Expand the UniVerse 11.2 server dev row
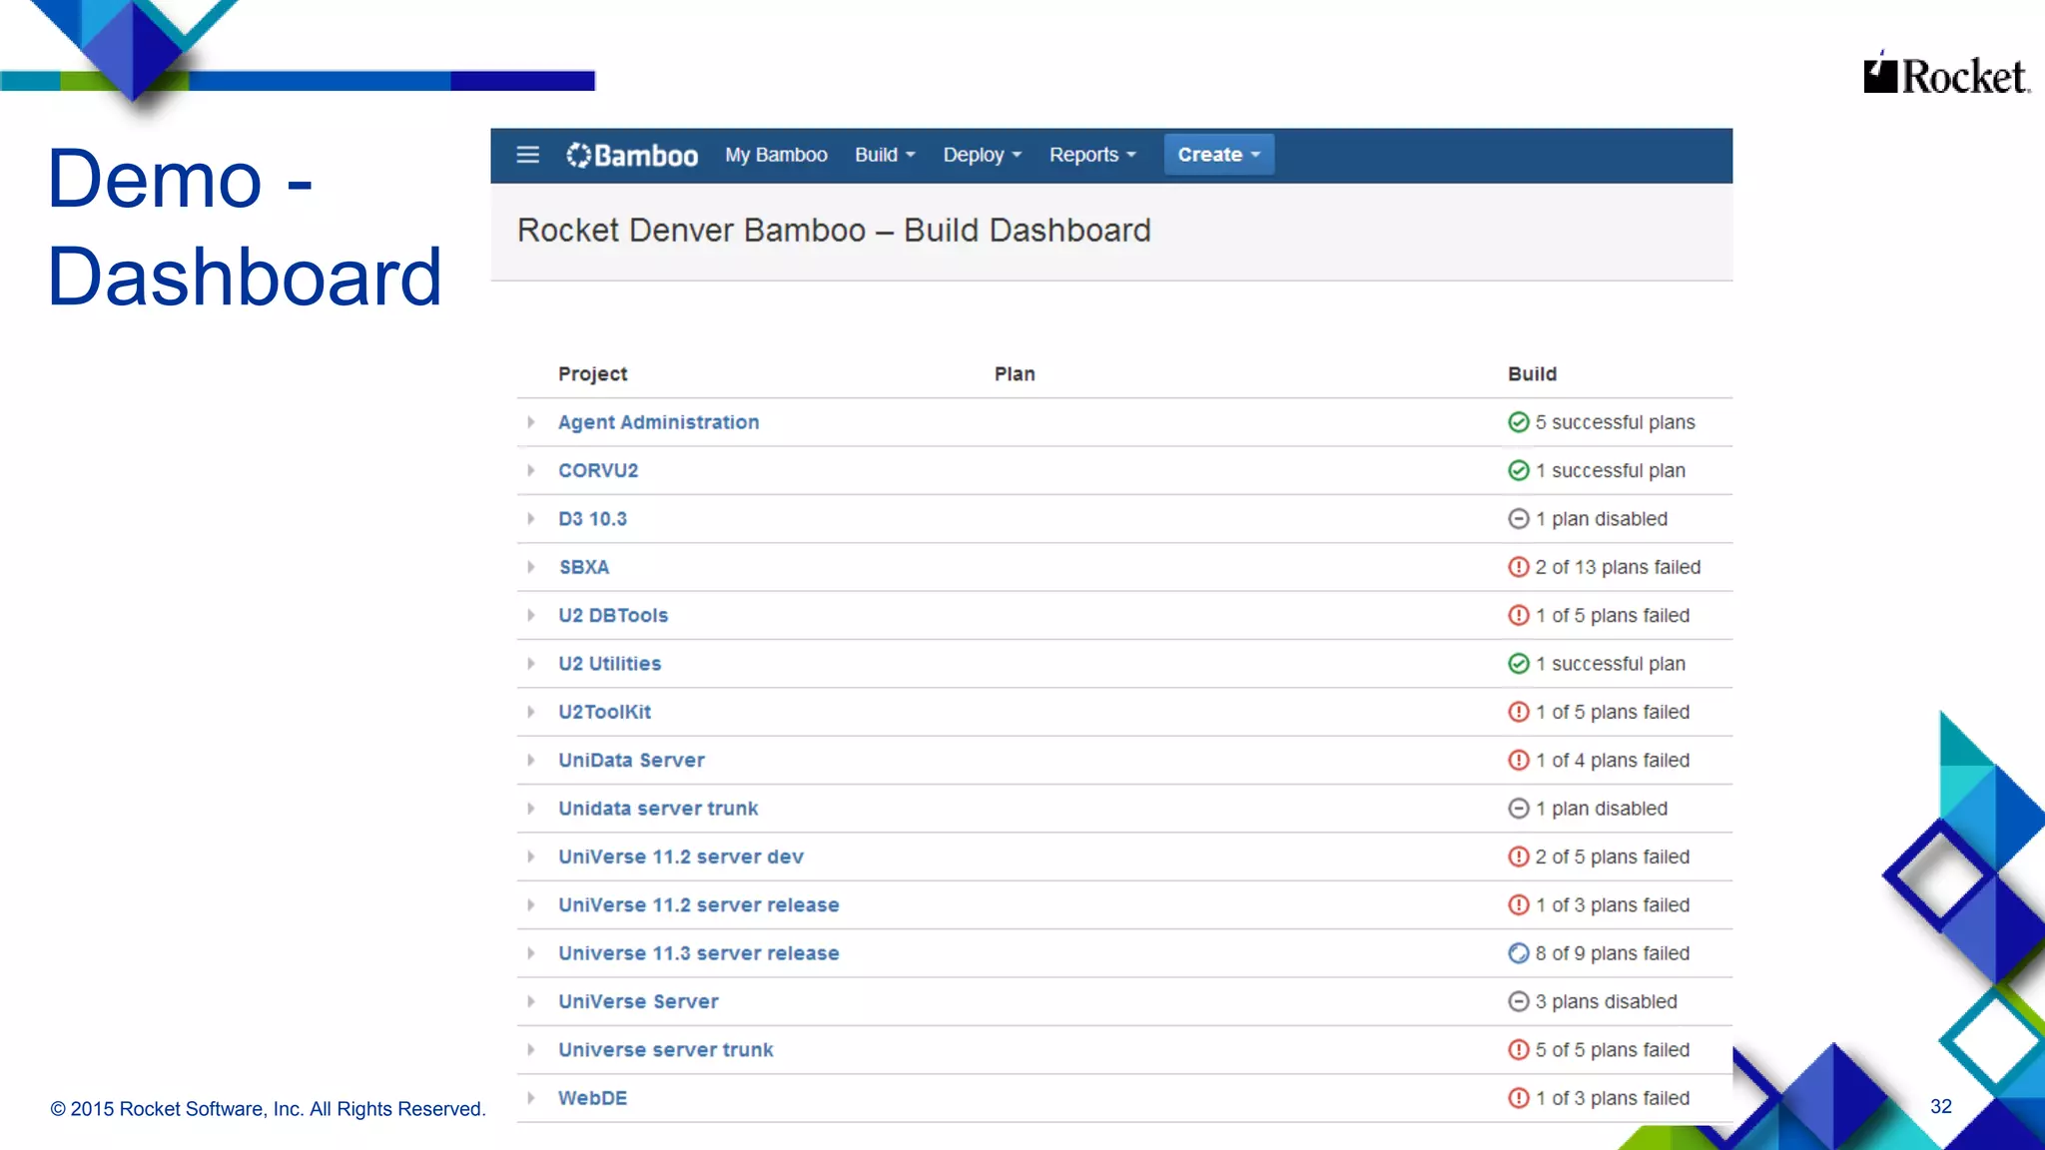 pos(531,857)
